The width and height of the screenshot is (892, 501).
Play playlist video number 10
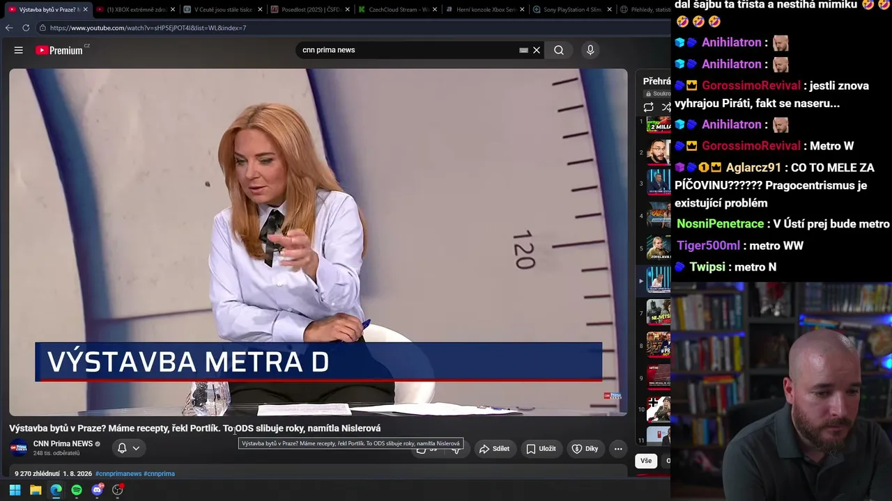coord(659,409)
